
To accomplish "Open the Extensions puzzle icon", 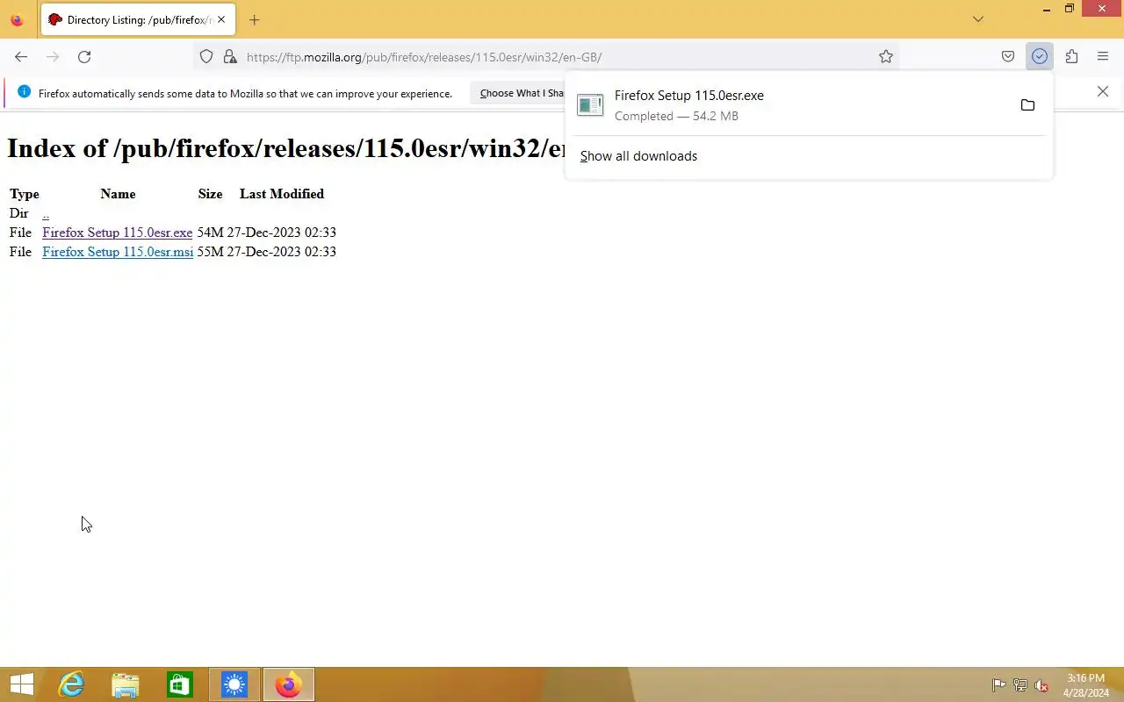I will point(1071,57).
